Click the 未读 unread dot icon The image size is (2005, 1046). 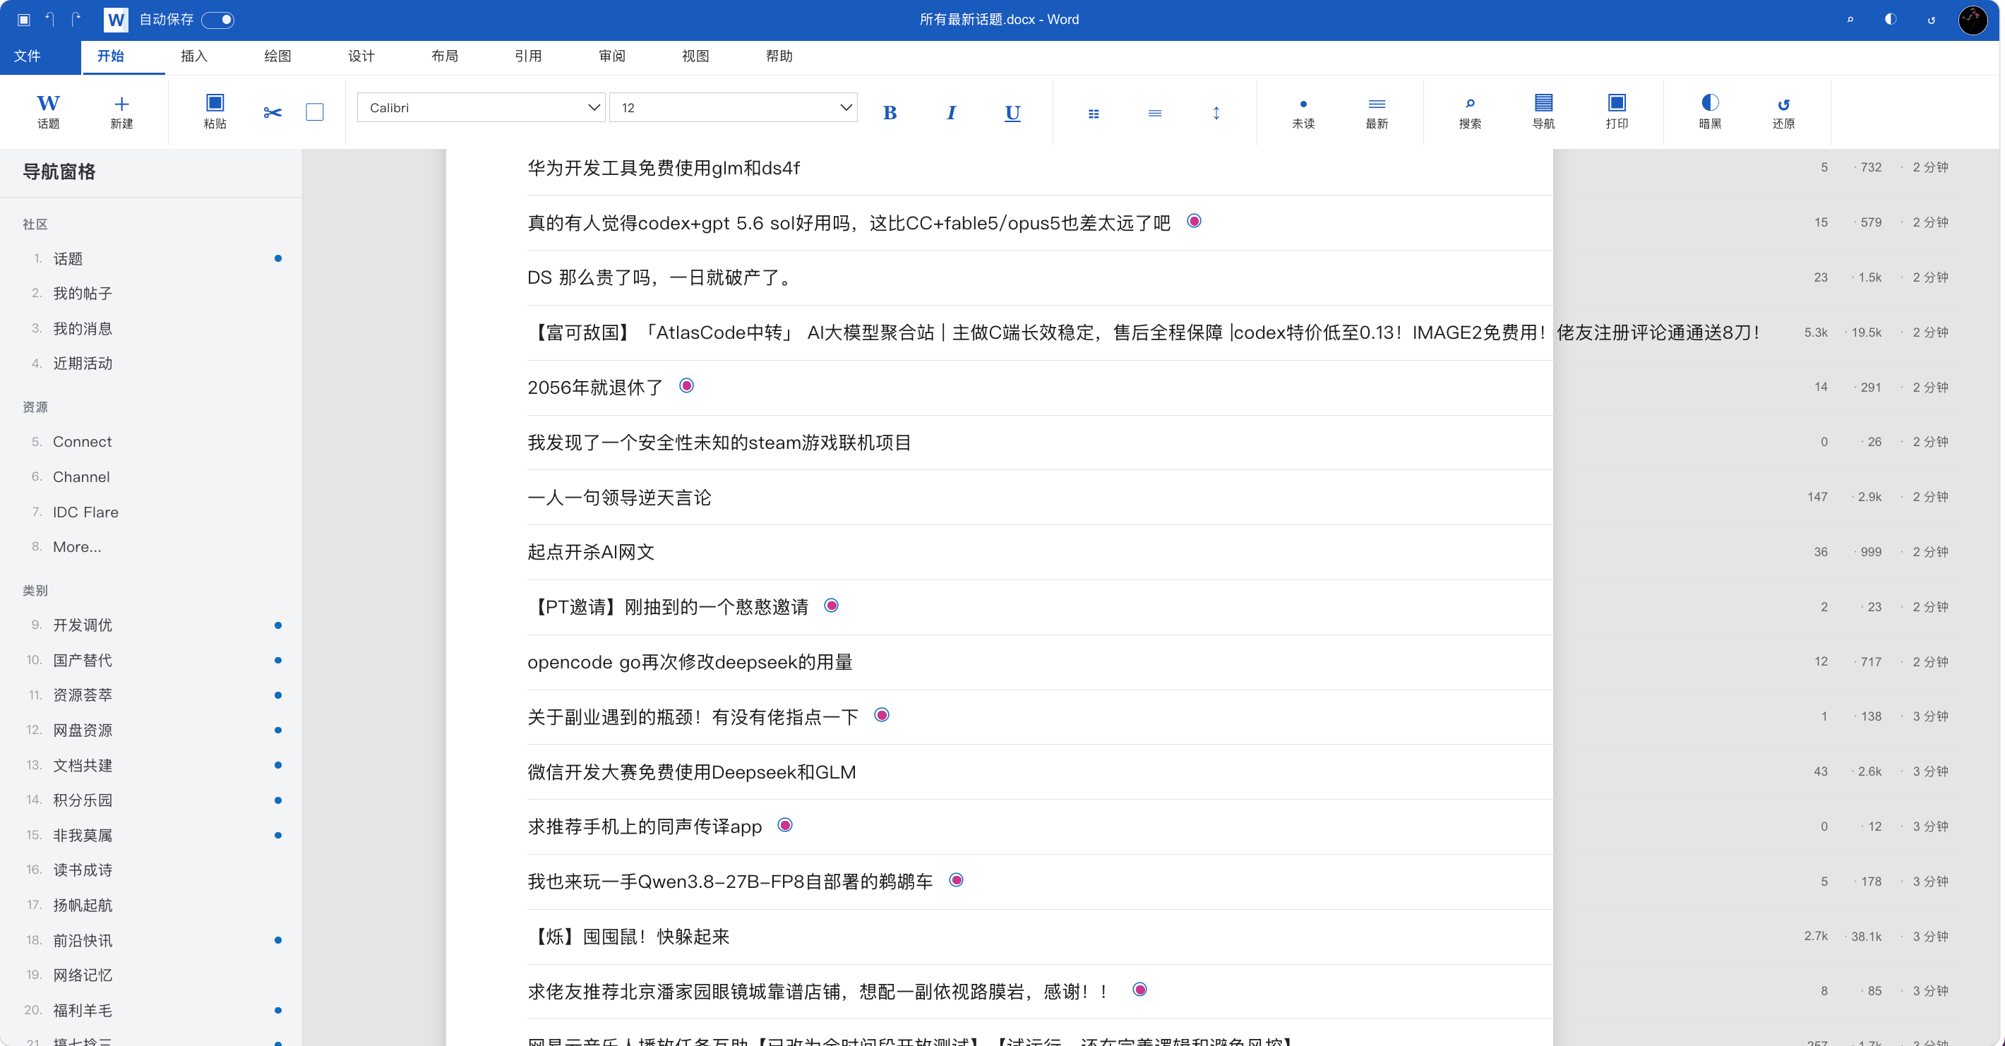coord(1303,104)
